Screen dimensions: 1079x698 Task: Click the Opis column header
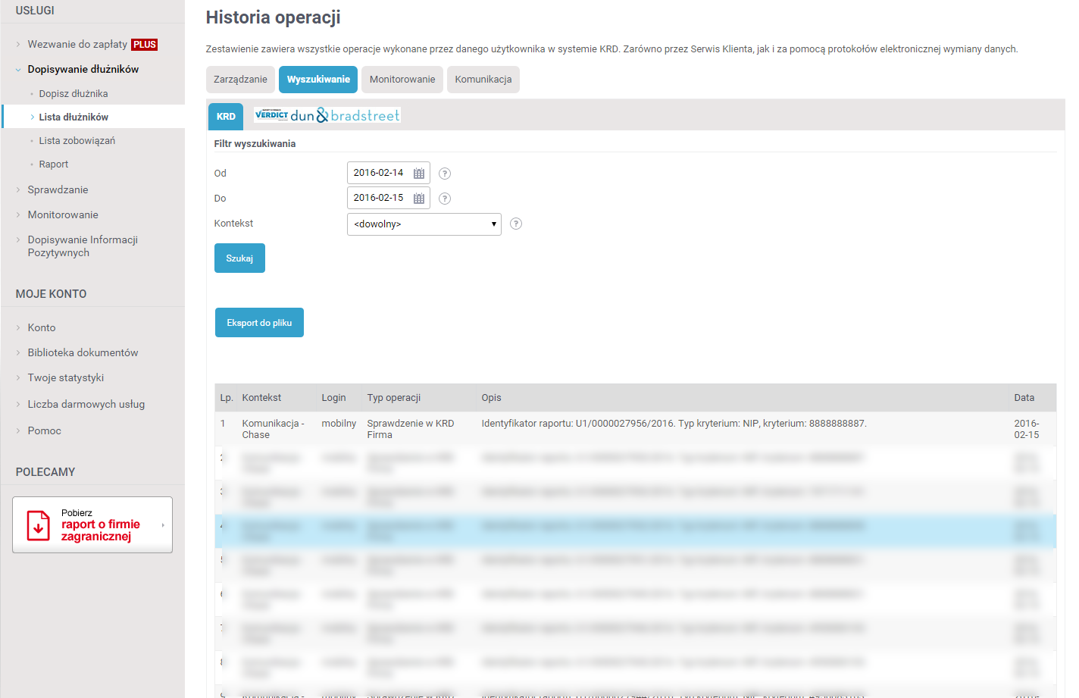pyautogui.click(x=492, y=398)
